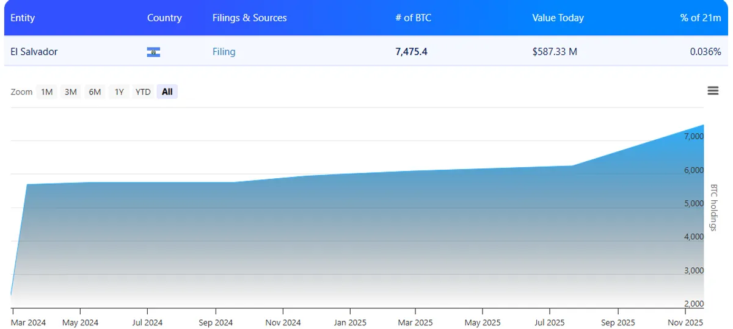Click the Jan 2025 axis label
Viewport: 733px width, 329px height.
pyautogui.click(x=350, y=322)
